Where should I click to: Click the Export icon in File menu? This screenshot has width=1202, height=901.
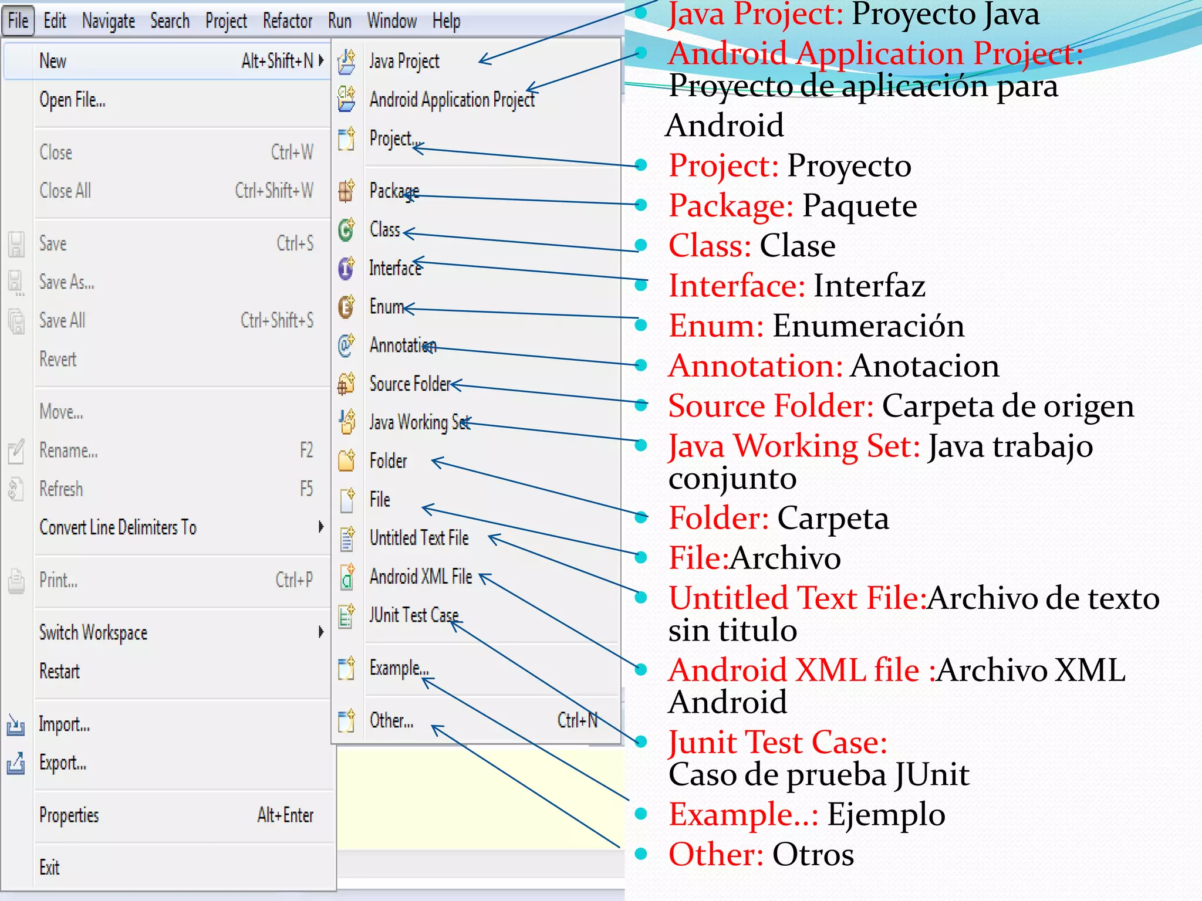[16, 763]
